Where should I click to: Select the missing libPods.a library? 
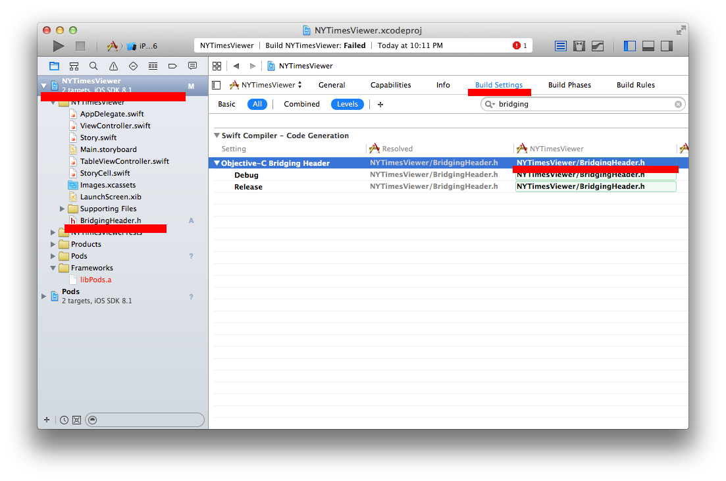point(95,280)
